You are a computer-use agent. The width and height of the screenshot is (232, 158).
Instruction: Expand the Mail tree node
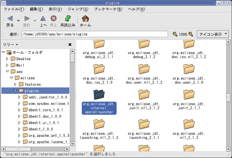(7, 65)
